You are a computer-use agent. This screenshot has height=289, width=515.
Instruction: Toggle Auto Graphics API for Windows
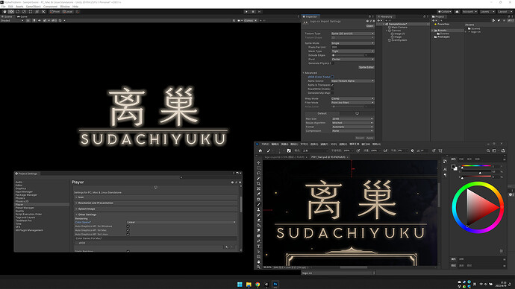(128, 226)
